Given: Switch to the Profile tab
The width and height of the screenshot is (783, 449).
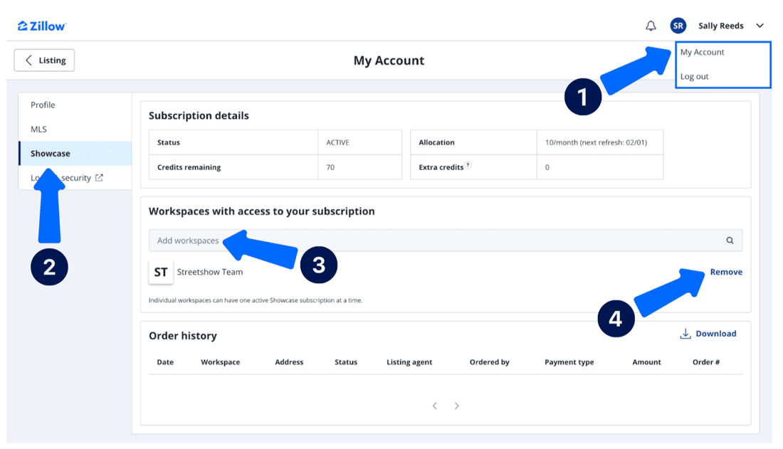Looking at the screenshot, I should (42, 105).
